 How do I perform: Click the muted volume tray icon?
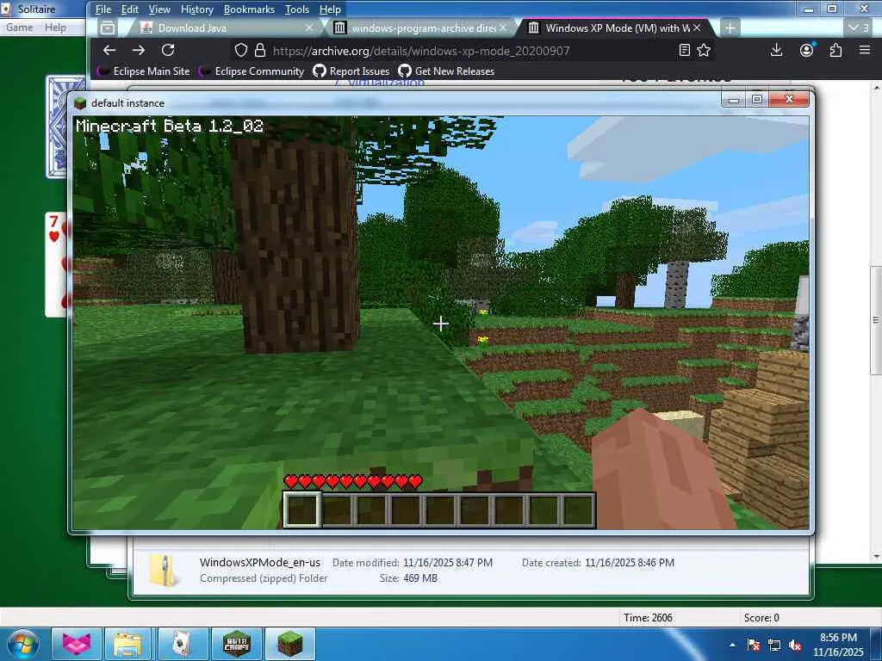795,646
